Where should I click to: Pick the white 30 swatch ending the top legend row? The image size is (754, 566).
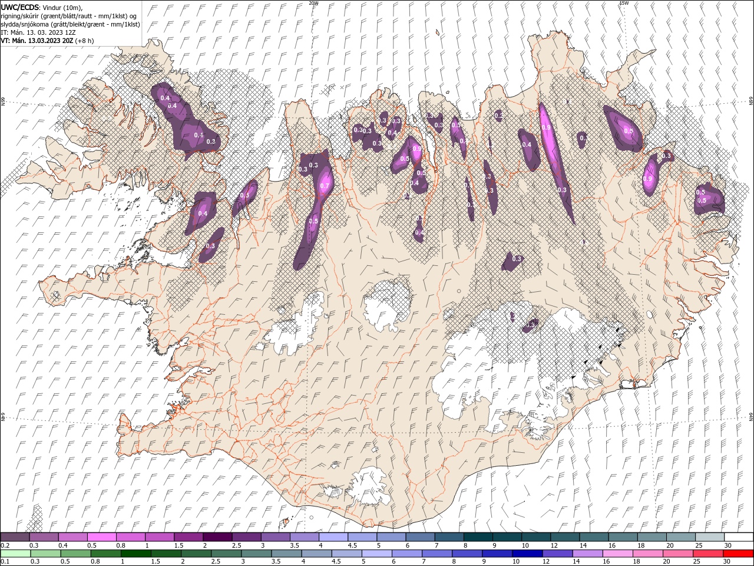pos(739,537)
